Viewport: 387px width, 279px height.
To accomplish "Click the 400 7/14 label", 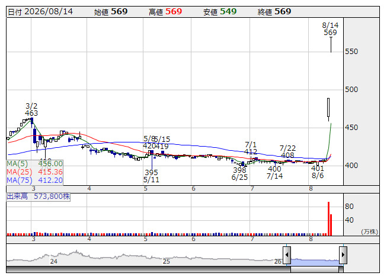I will pos(274,173).
